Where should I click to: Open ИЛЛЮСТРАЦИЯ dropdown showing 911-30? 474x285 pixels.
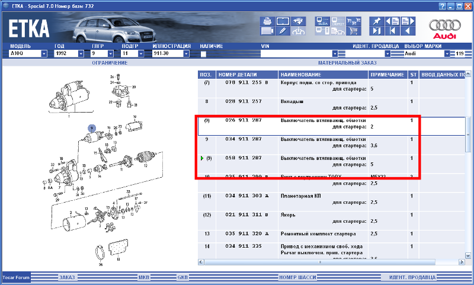click(186, 54)
